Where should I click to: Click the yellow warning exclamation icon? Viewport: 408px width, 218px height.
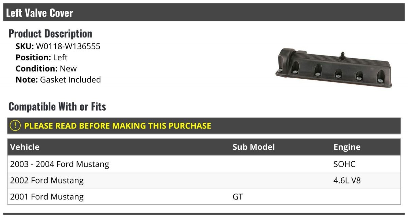(15, 126)
